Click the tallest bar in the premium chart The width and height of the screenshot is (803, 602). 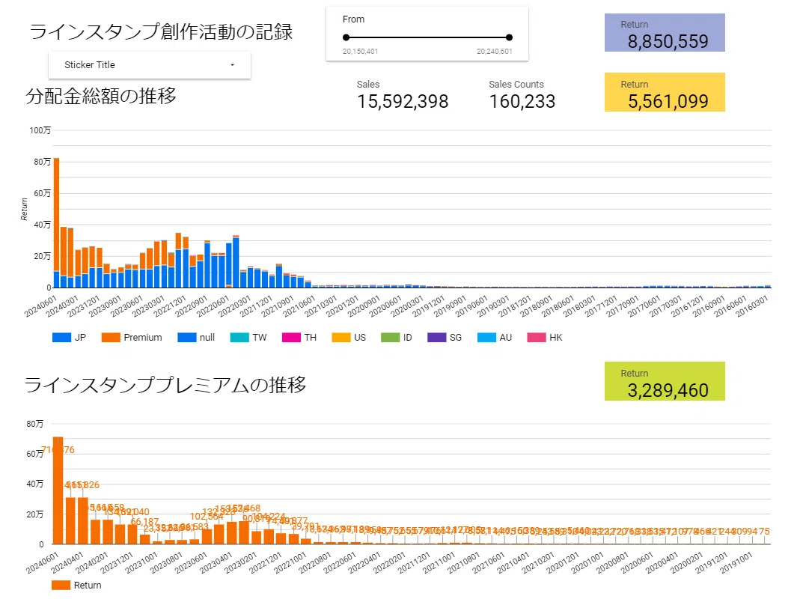[58, 490]
